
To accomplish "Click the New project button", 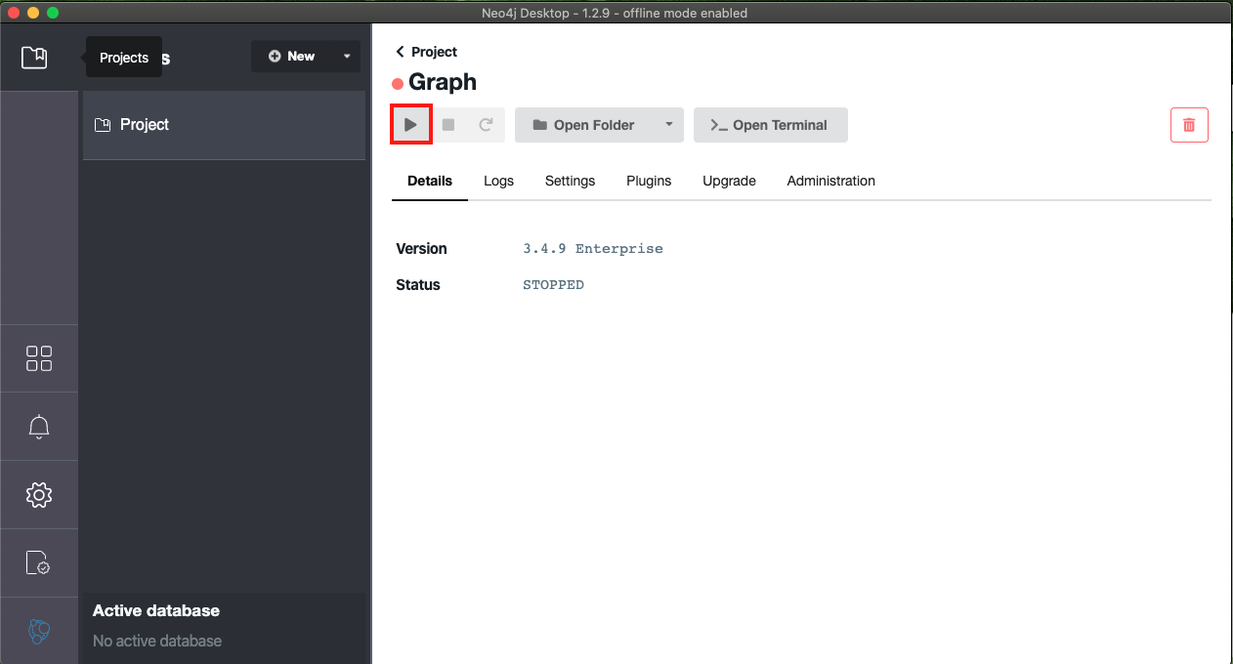I will click(x=292, y=57).
